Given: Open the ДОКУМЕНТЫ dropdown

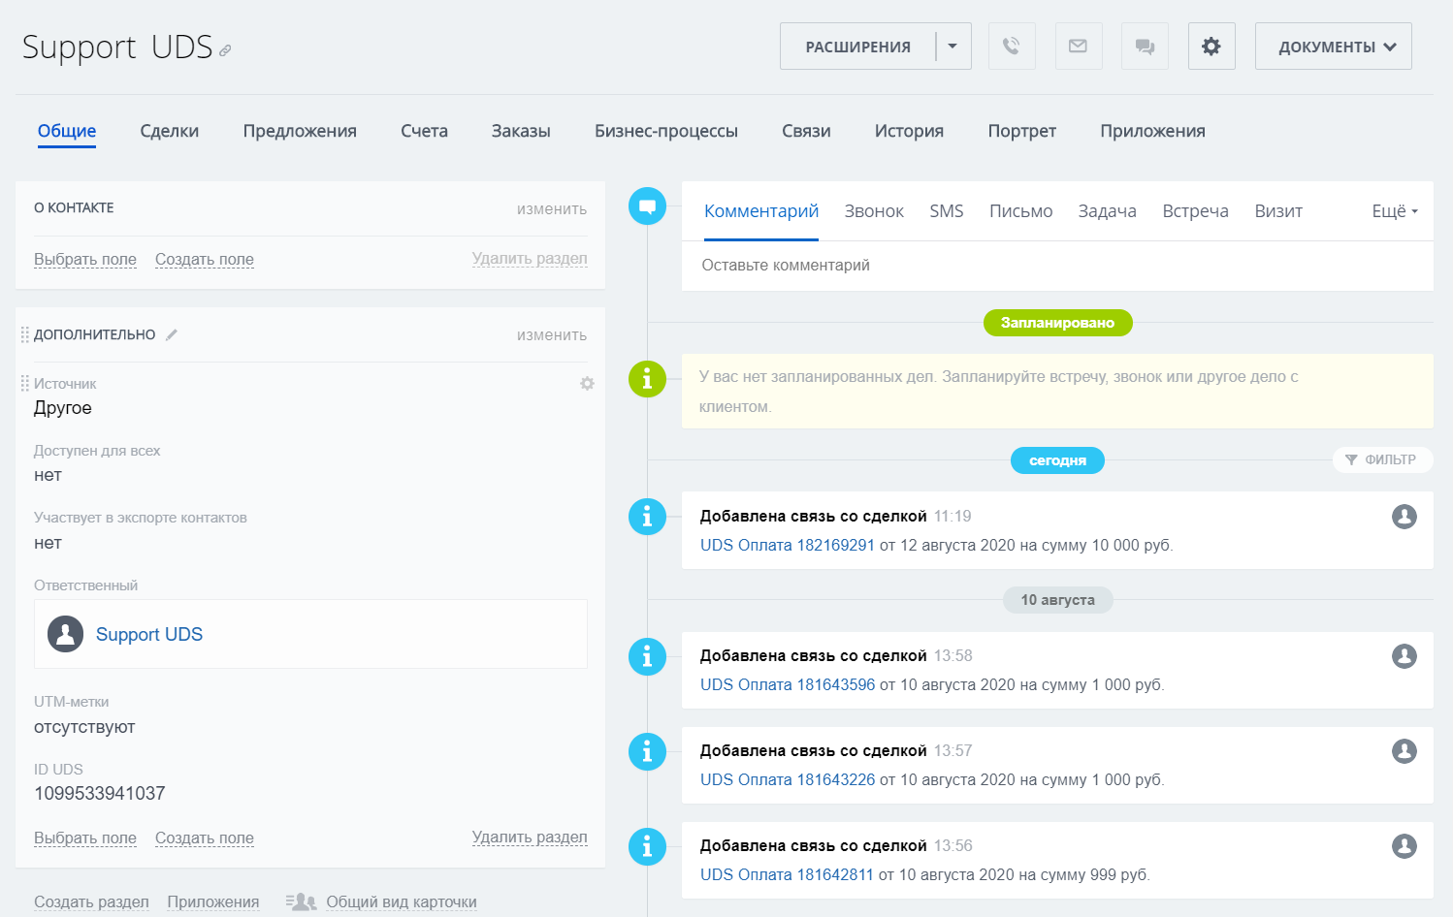Looking at the screenshot, I should click(x=1334, y=46).
